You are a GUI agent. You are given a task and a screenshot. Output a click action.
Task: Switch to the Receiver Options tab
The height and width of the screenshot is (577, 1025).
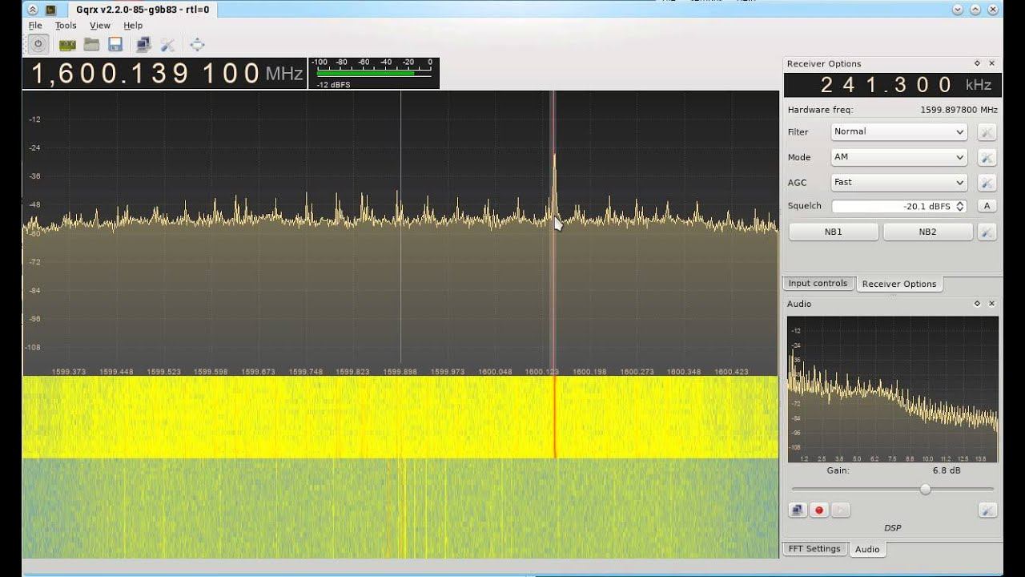[x=898, y=284]
